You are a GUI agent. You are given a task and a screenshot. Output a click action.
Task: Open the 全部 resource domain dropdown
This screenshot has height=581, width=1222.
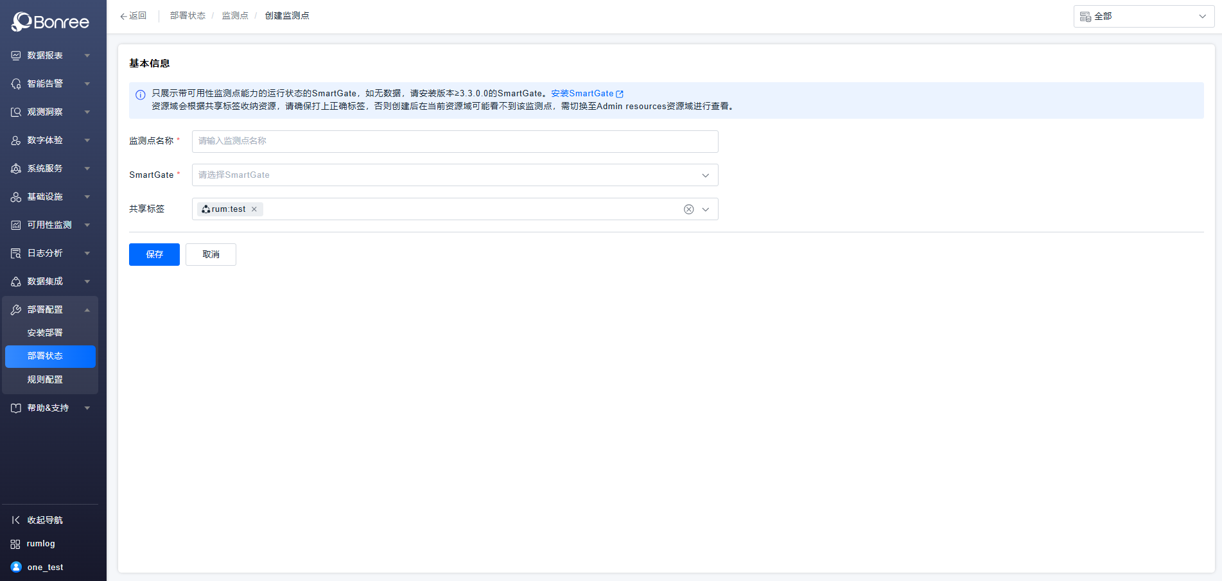[x=1143, y=17]
